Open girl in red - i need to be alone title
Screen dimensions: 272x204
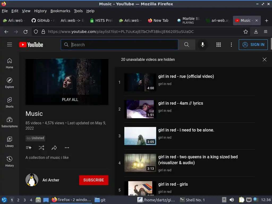click(186, 130)
